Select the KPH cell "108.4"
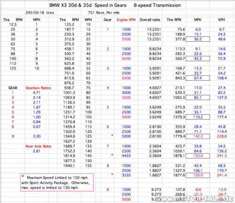Screen dimensions: 235x203 pyautogui.click(x=222, y=78)
